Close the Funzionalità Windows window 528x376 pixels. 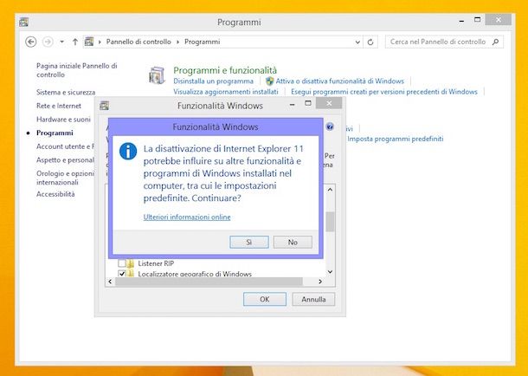tap(329, 103)
